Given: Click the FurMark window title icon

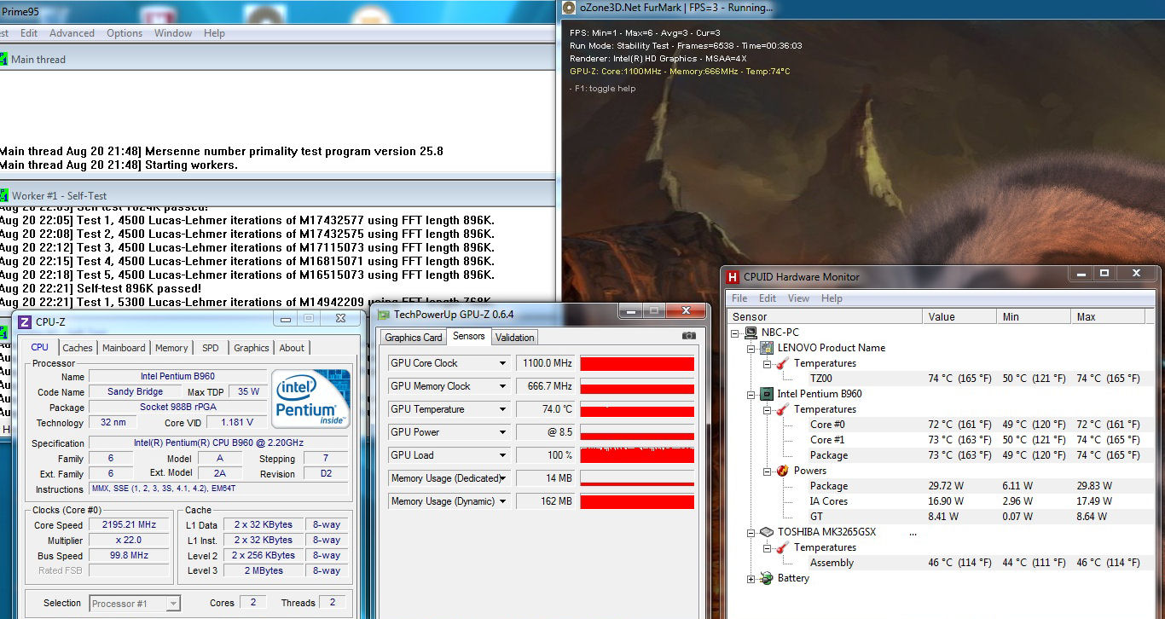Looking at the screenshot, I should pos(569,8).
